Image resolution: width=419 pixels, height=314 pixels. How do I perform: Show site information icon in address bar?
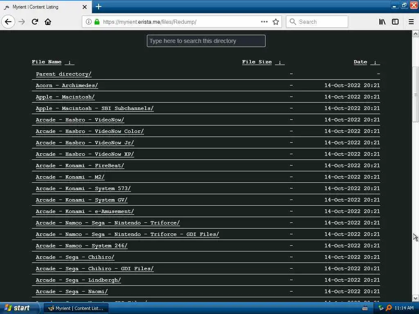tap(89, 22)
